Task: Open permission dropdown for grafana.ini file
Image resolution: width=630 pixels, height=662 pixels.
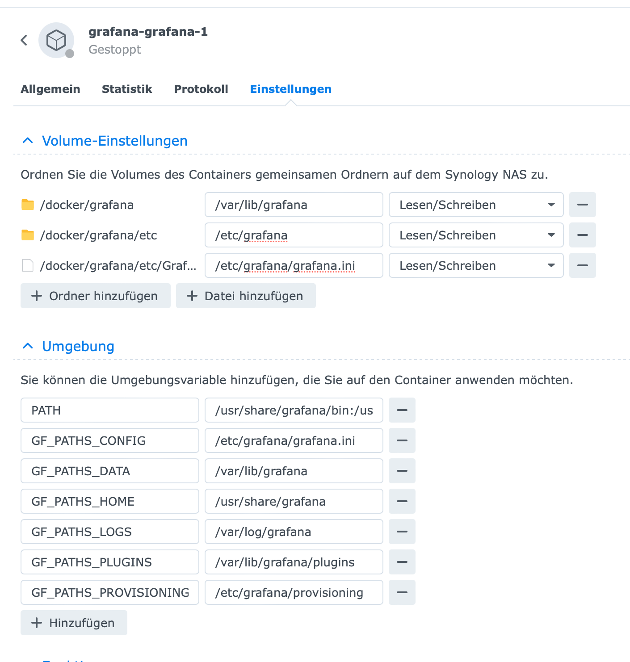Action: [476, 265]
